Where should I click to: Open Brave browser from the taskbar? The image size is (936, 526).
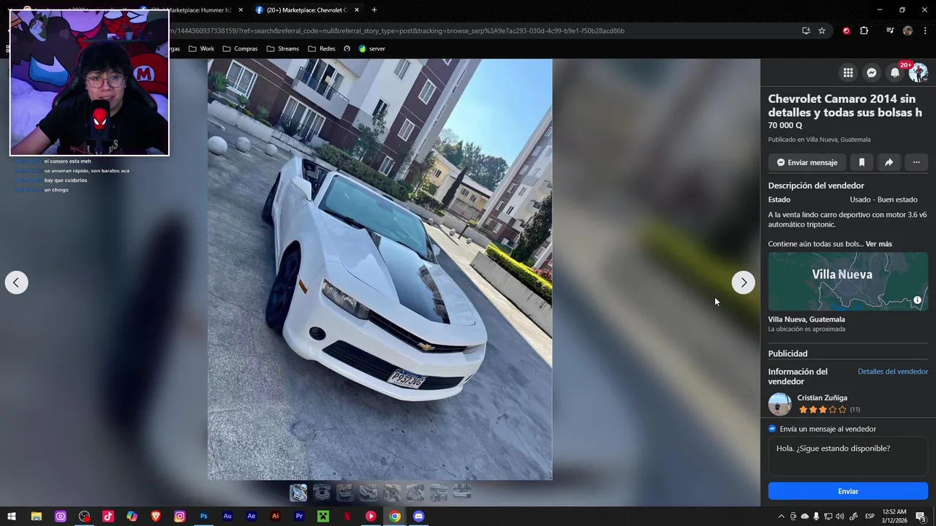[156, 517]
